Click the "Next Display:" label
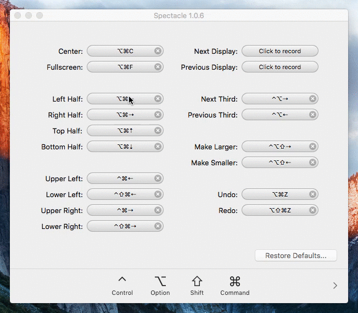 click(x=216, y=52)
